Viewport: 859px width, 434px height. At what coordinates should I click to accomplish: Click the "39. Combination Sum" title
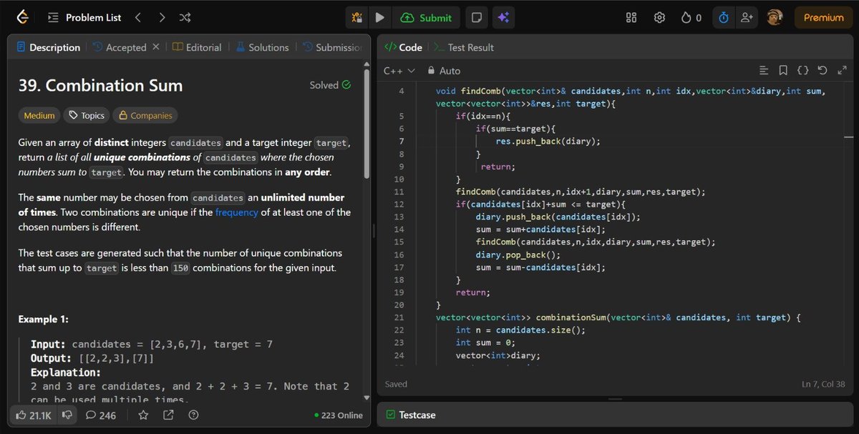pyautogui.click(x=101, y=86)
